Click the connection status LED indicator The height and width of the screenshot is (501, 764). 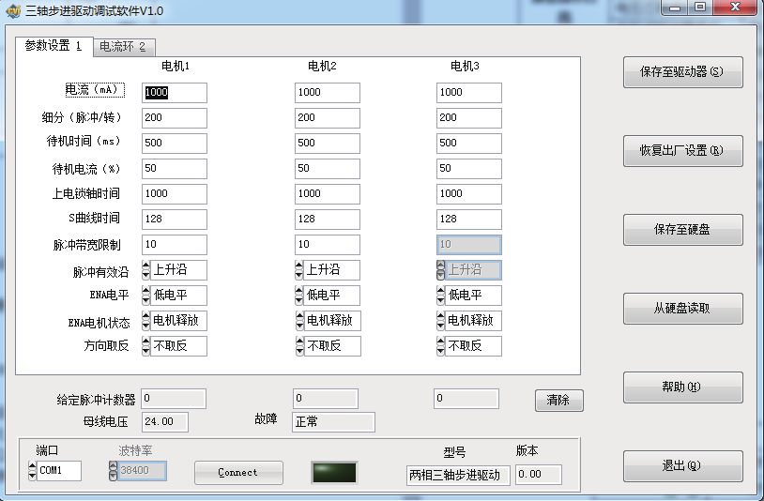(x=333, y=473)
